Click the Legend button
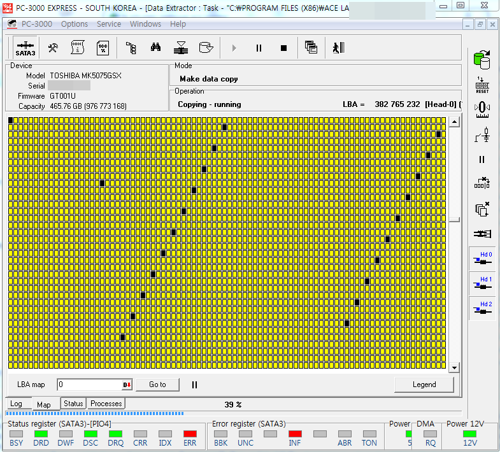Image resolution: width=500 pixels, height=452 pixels. pyautogui.click(x=424, y=385)
